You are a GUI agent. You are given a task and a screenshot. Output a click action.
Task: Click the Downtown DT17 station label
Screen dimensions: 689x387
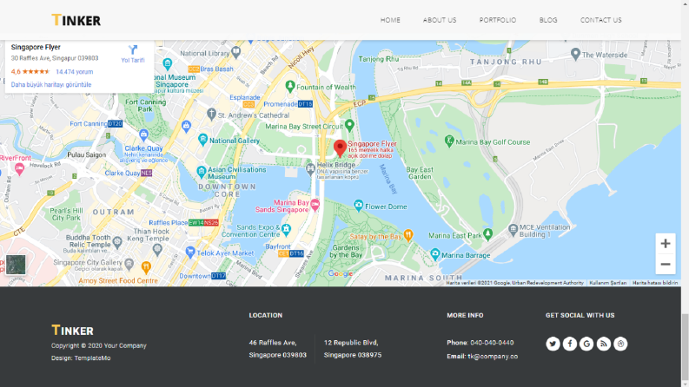(202, 276)
